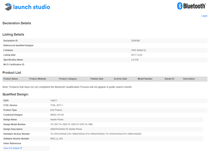The image size is (210, 155).
Task: Click the Product Name column header
Action: 11,79
